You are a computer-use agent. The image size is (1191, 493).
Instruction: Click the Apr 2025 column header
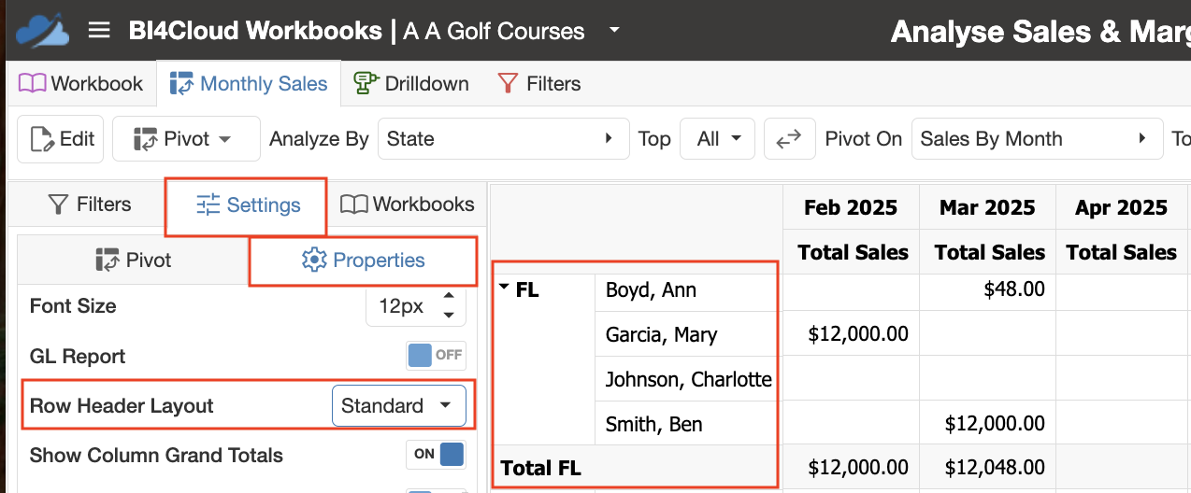click(x=1121, y=207)
